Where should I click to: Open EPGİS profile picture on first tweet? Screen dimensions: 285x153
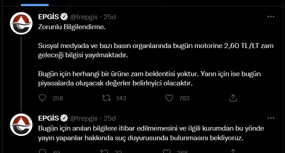coord(21,23)
